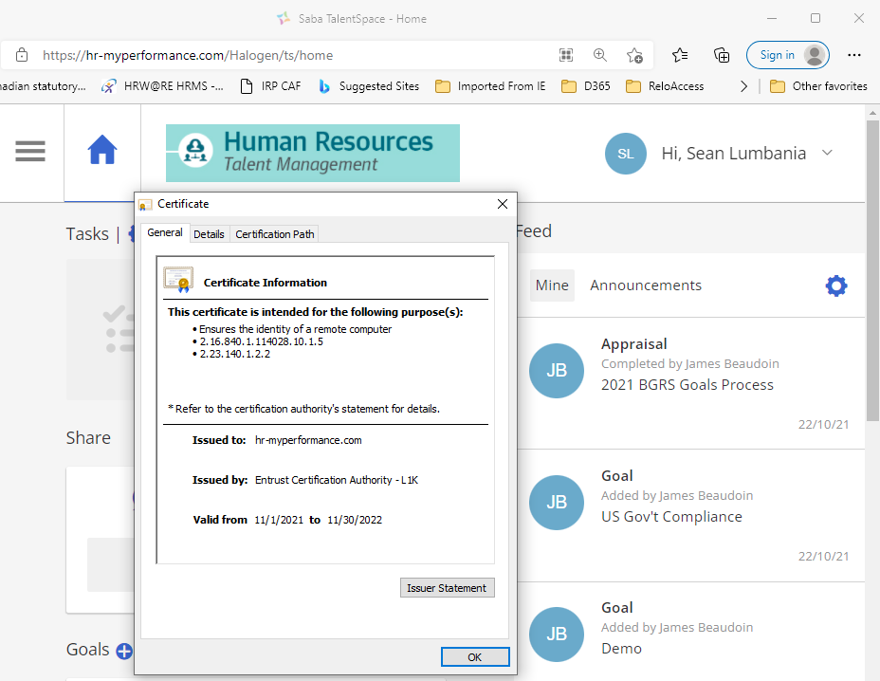Open the 2021 BGRS Goals Process appraisal
880x681 pixels.
(687, 384)
